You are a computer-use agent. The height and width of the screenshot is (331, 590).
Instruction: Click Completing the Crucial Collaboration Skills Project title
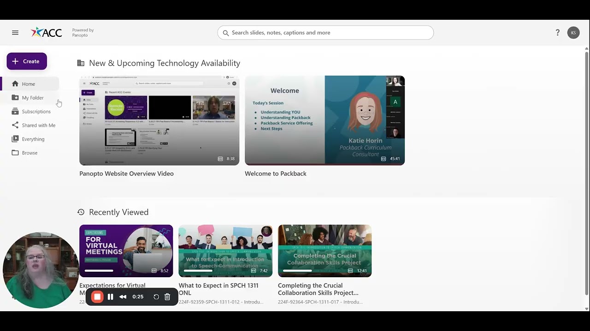(x=318, y=289)
